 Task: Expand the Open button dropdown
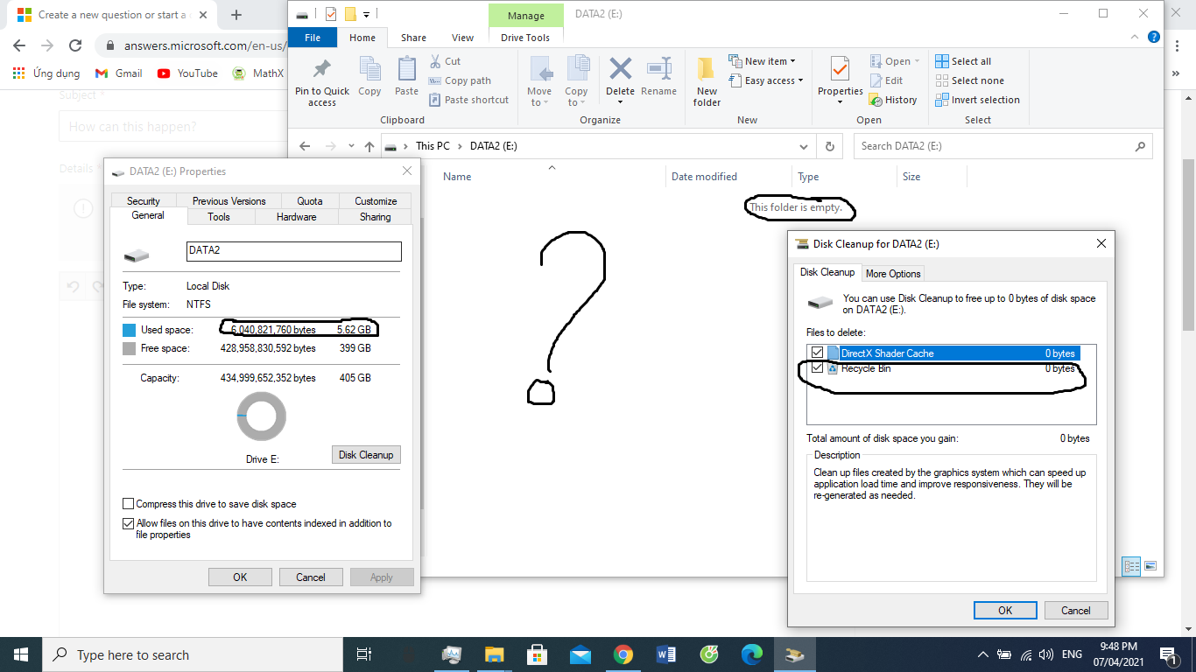tap(917, 61)
